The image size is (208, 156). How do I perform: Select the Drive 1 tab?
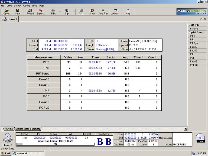tap(10, 19)
